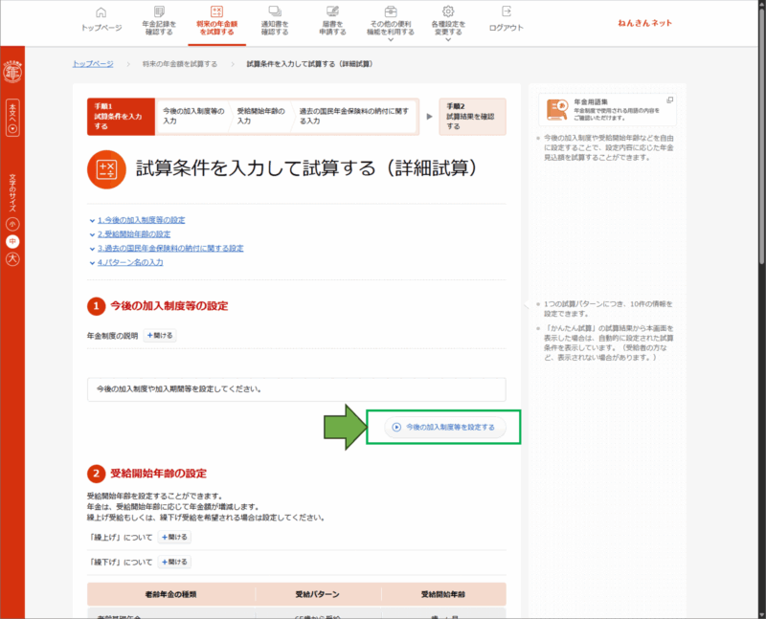The height and width of the screenshot is (619, 766).
Task: Open 届書を申請する in the top navigation
Action: click(x=332, y=23)
